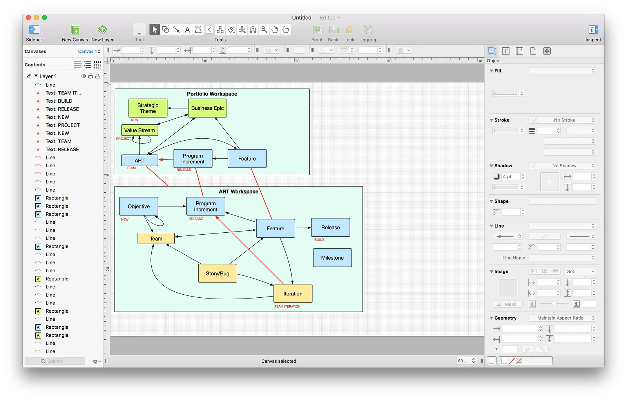627x400 pixels.
Task: Click the sidebar Search field
Action: point(55,361)
